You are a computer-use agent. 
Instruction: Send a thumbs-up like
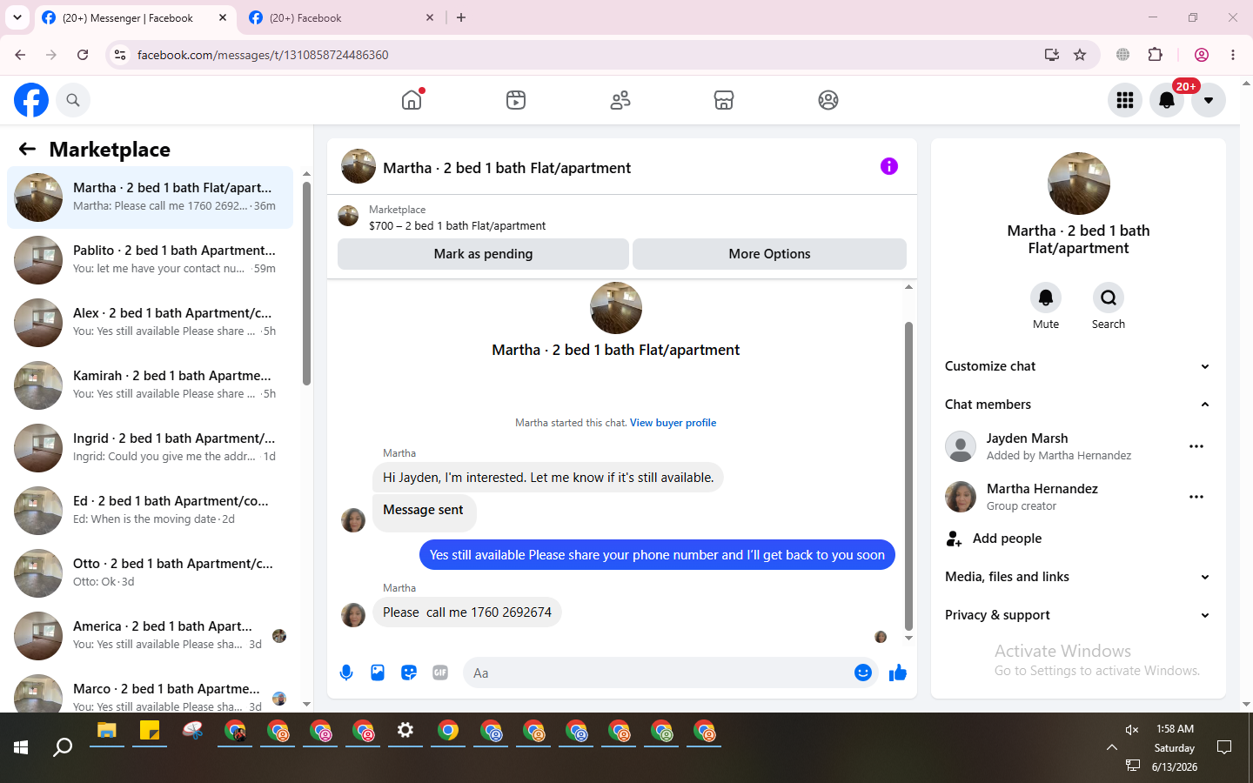[898, 673]
